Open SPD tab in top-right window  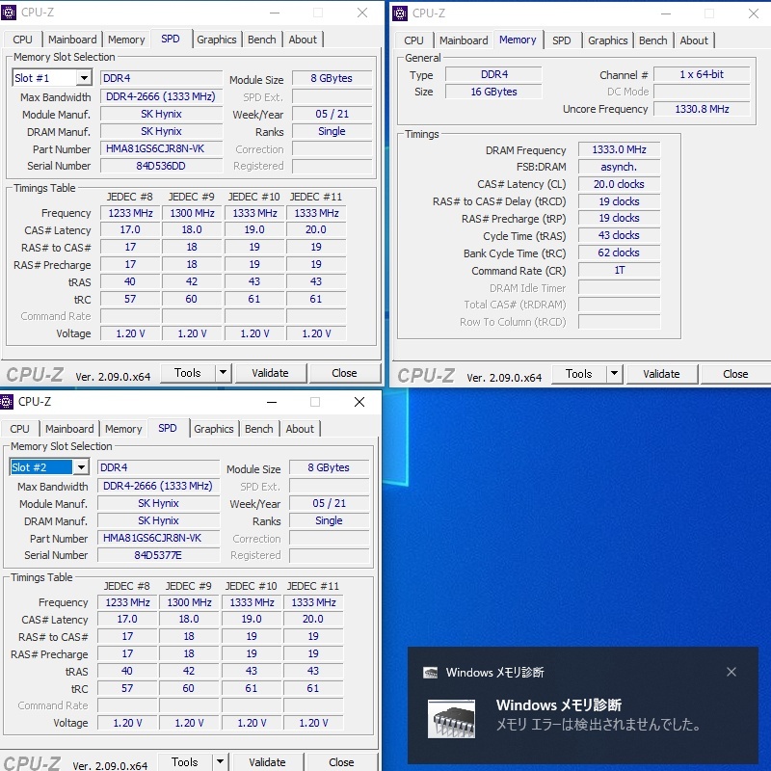click(562, 40)
